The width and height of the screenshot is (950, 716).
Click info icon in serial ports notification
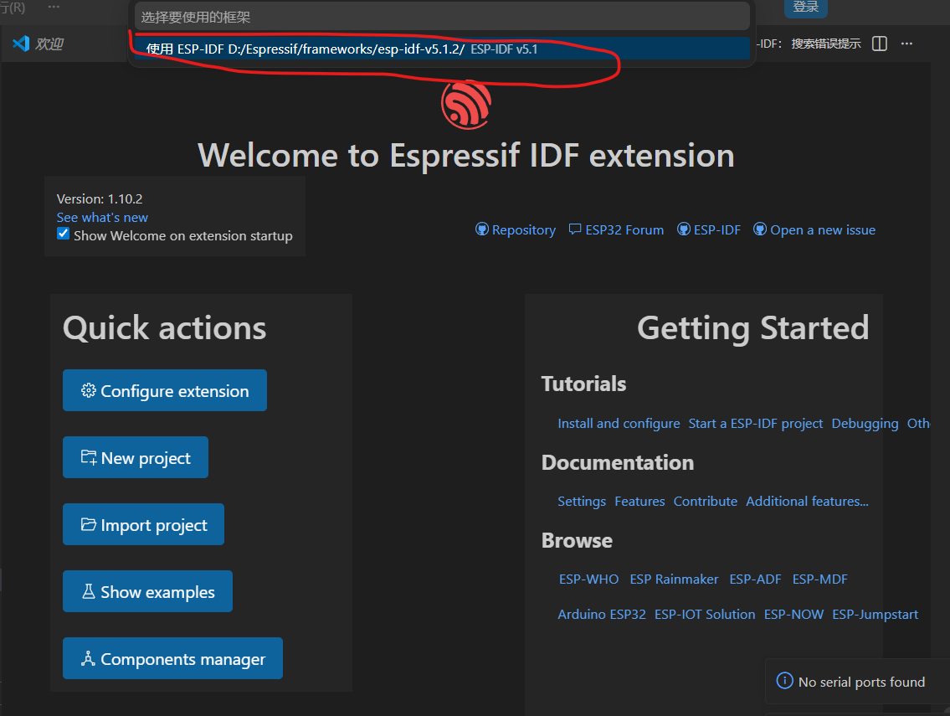coord(784,681)
